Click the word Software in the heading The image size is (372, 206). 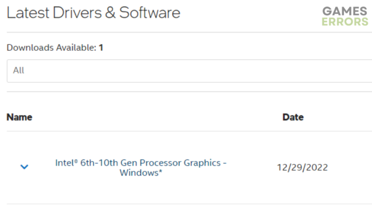[x=150, y=13]
